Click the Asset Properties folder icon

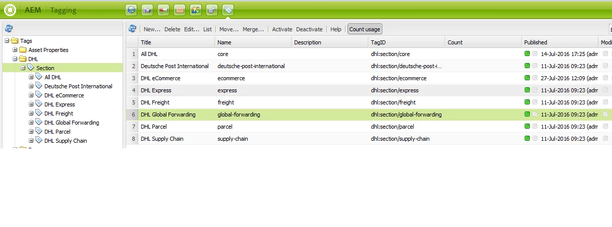(x=23, y=50)
